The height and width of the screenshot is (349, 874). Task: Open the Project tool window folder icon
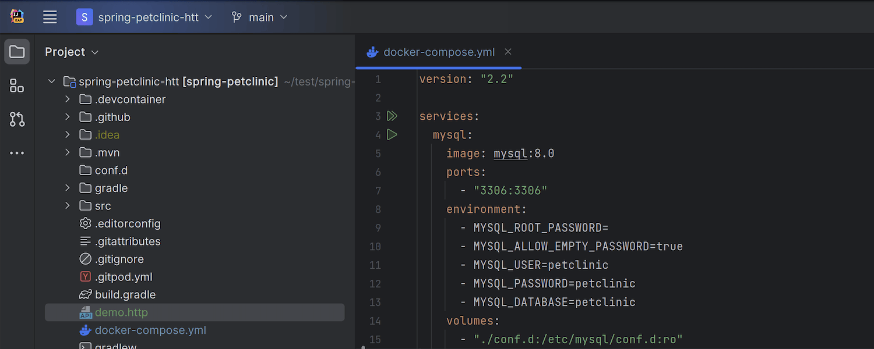pos(17,52)
